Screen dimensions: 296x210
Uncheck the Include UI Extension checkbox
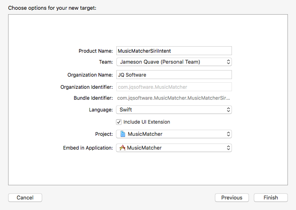click(x=119, y=122)
